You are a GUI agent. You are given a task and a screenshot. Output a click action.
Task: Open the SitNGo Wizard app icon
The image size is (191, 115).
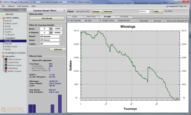[6, 71]
